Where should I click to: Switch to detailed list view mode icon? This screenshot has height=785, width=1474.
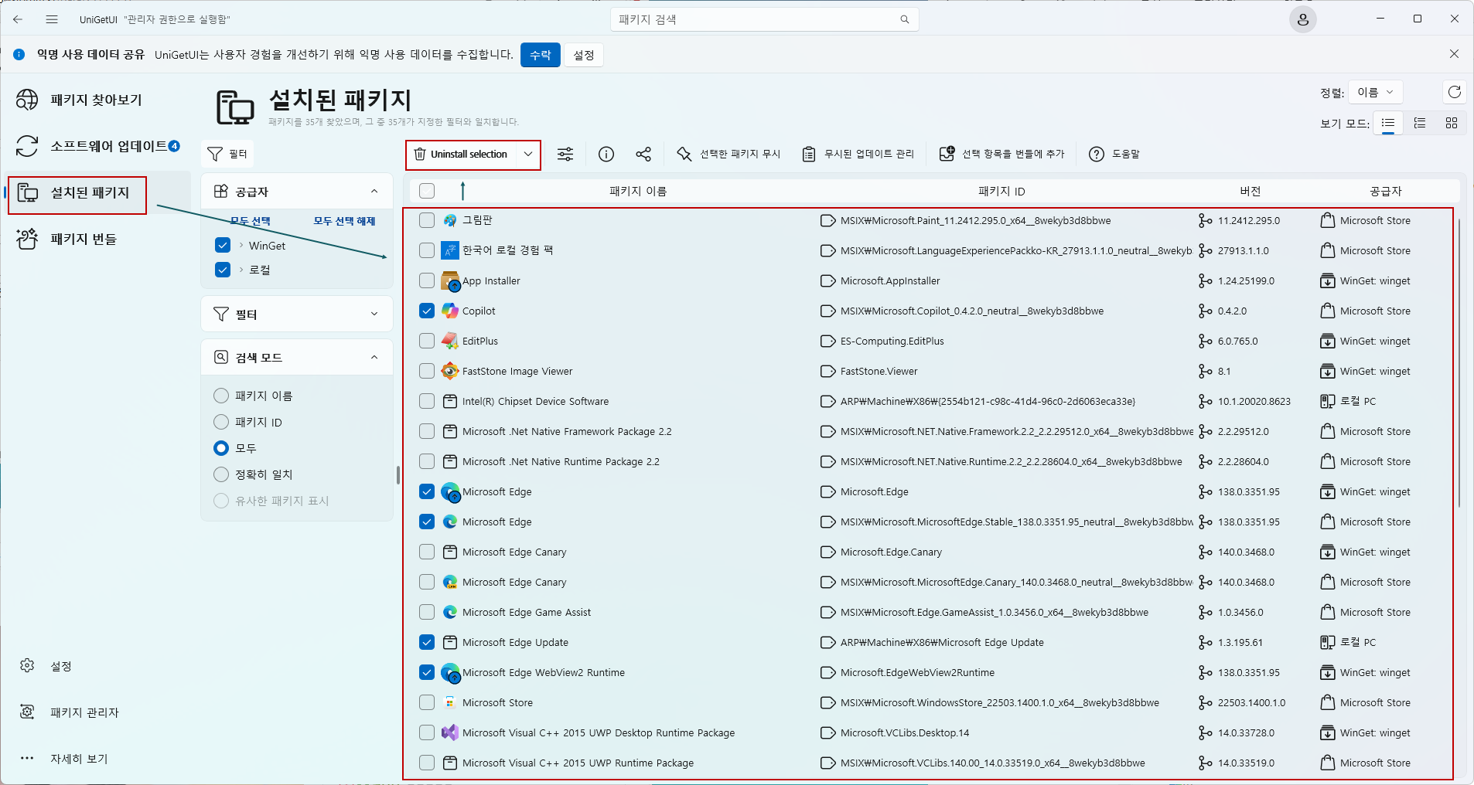(x=1420, y=123)
